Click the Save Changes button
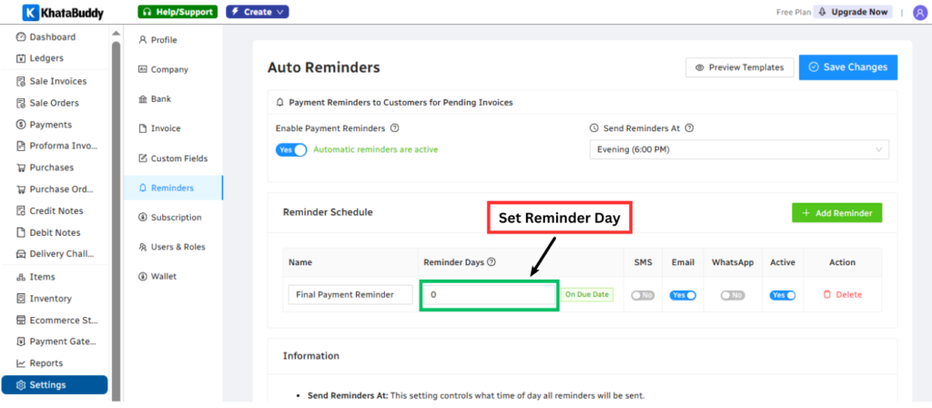 (848, 67)
